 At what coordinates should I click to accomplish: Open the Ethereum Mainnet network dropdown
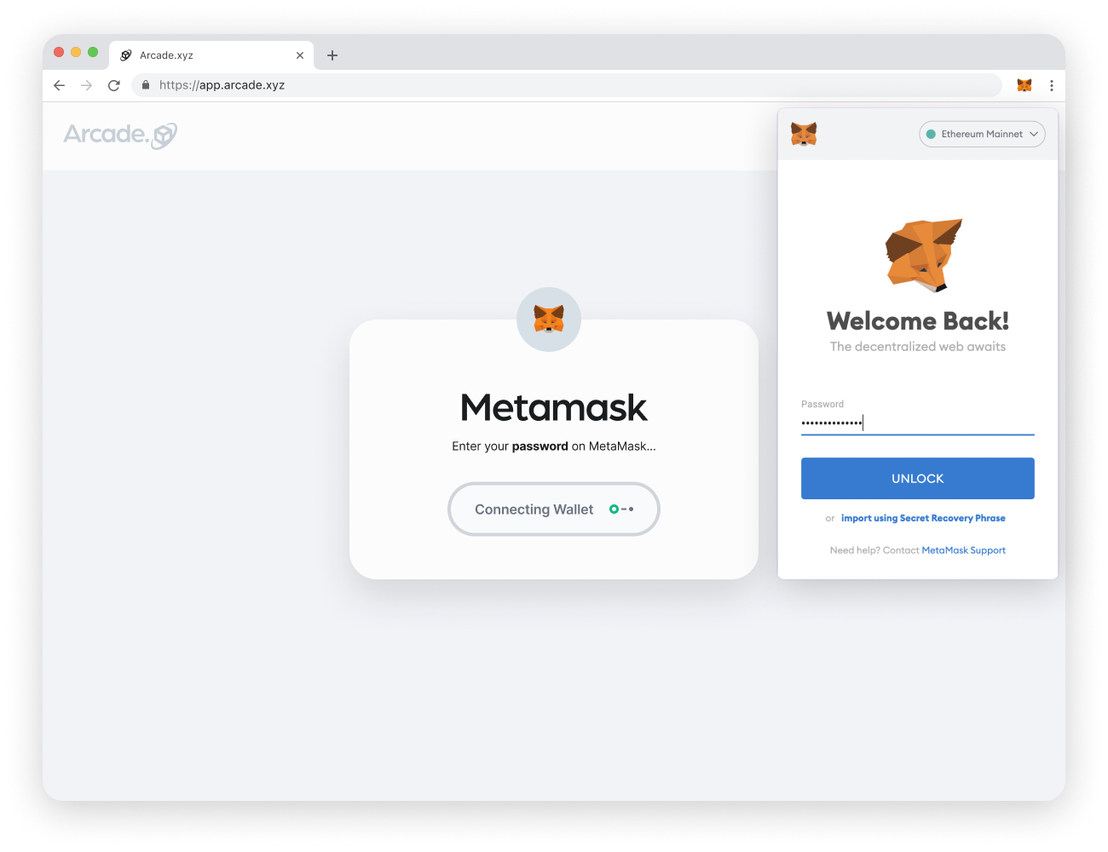(982, 134)
